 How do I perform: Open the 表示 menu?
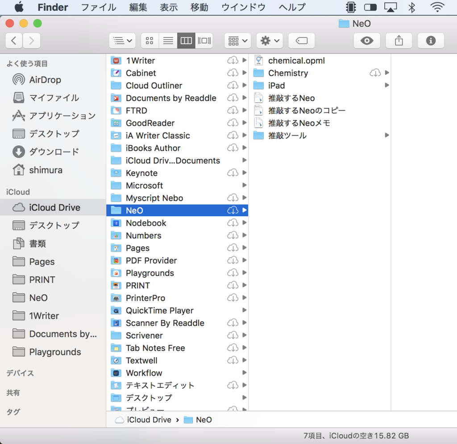pos(169,7)
